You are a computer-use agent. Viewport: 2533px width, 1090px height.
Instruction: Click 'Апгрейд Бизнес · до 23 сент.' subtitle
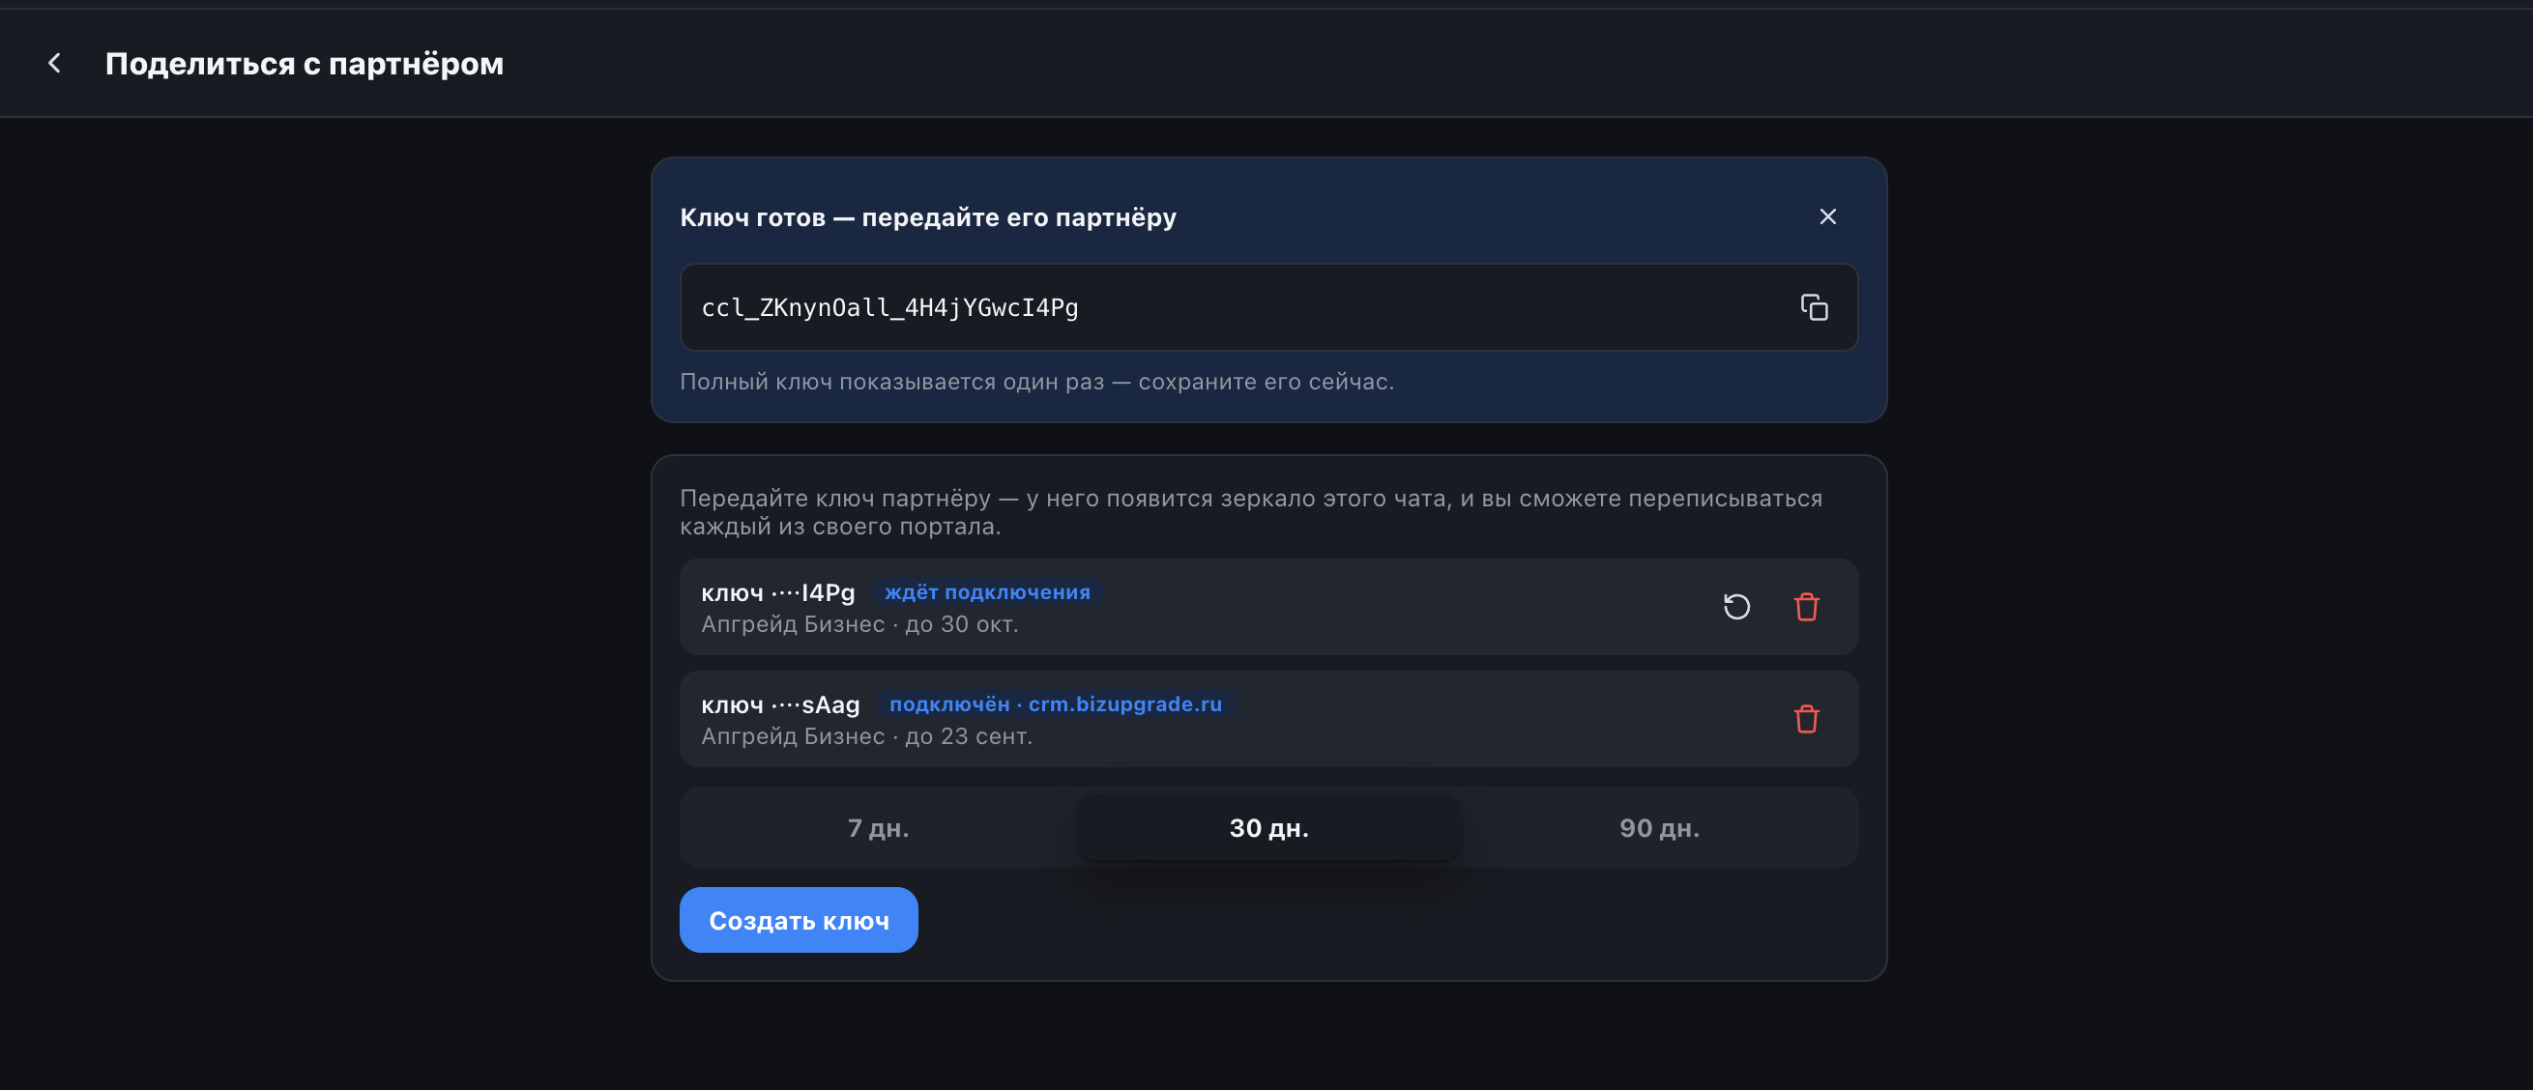tap(866, 736)
